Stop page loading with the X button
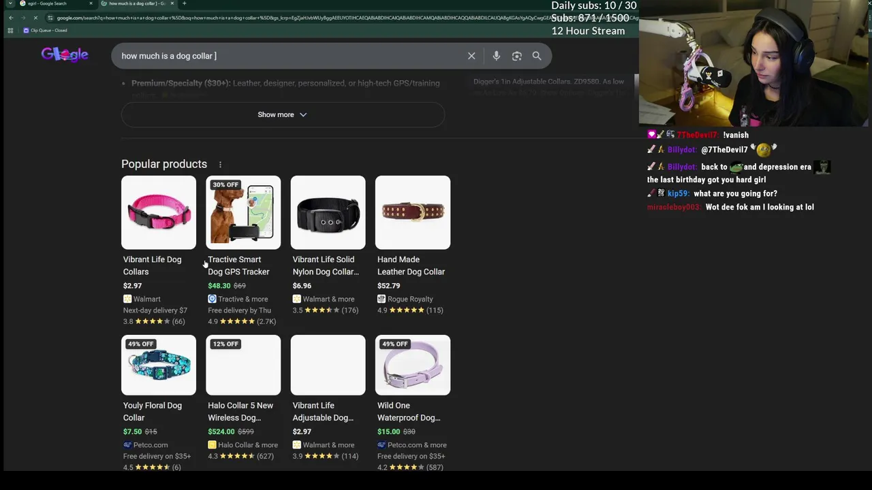The image size is (872, 490). click(35, 18)
